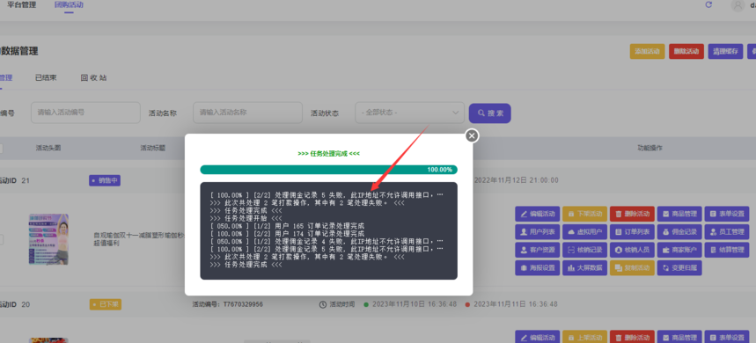Open 商品管理 for activity ID 21

click(x=679, y=214)
